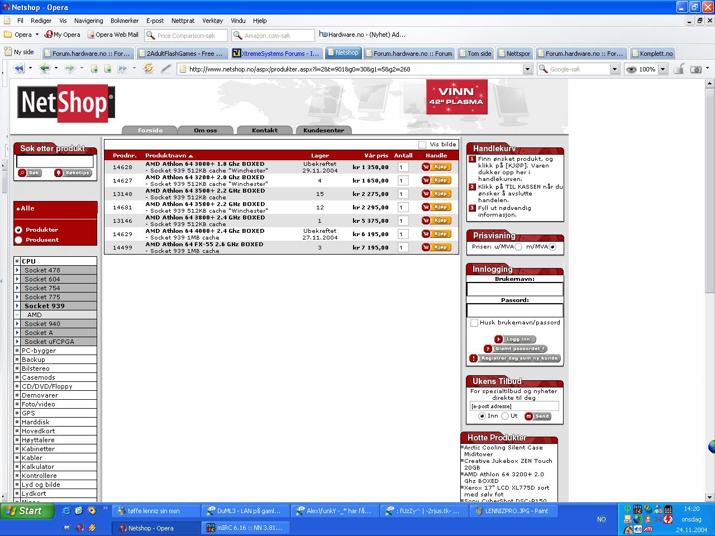
Task: Click the Harddisk category link
Action: (x=36, y=422)
